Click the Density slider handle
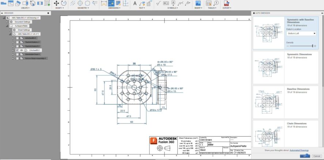Image resolution: width=324 pixels, height=160 pixels. point(313,46)
